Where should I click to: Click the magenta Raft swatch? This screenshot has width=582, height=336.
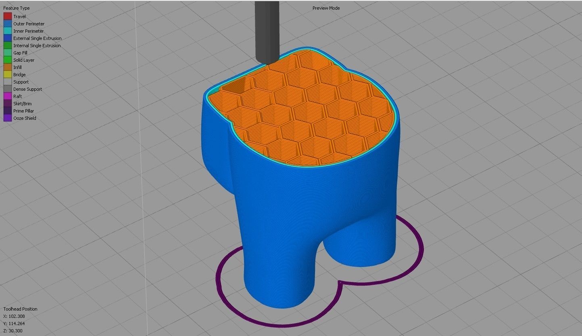[x=8, y=96]
